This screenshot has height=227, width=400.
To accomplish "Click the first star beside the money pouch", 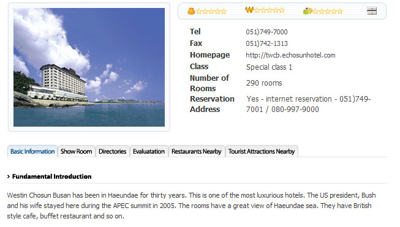I will (198, 12).
